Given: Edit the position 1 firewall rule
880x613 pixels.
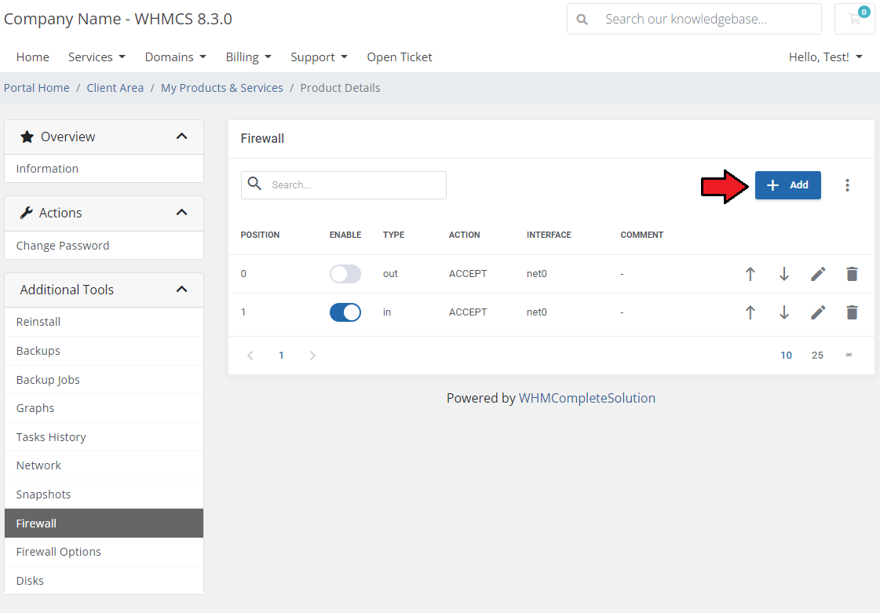Looking at the screenshot, I should point(818,312).
